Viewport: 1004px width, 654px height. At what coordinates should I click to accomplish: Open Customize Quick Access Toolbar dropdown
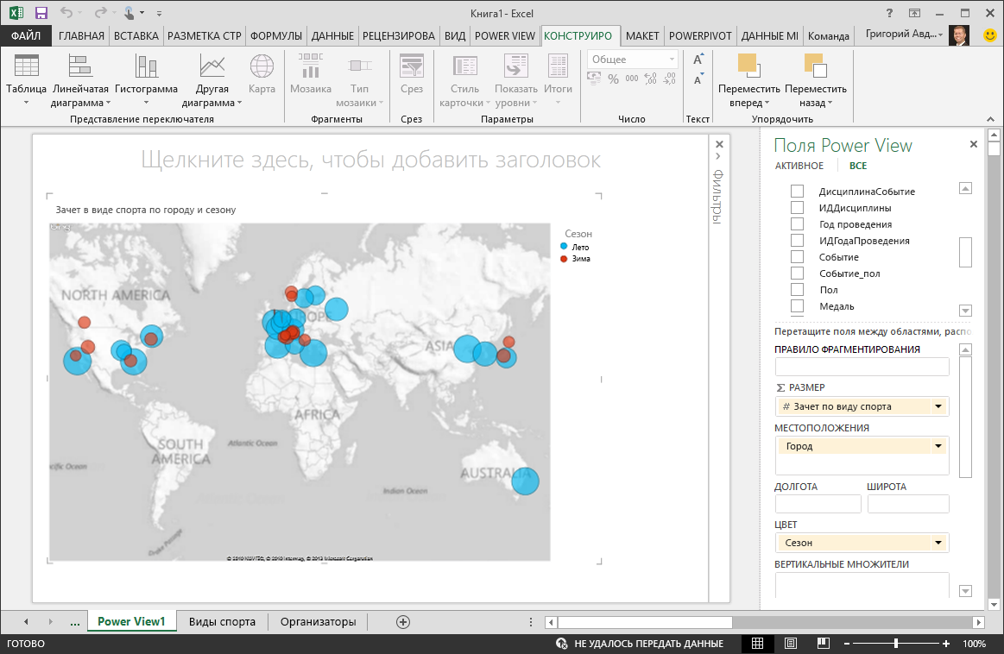(x=159, y=14)
